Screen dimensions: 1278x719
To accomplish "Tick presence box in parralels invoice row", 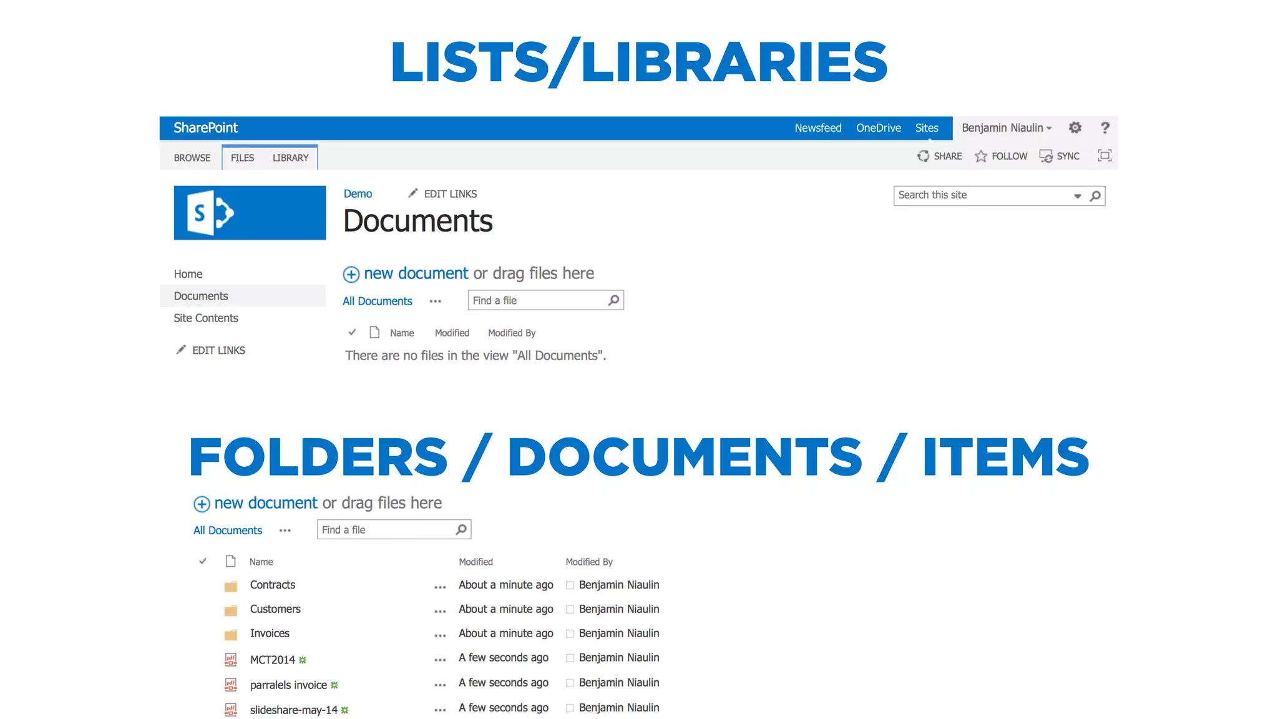I will [x=570, y=683].
